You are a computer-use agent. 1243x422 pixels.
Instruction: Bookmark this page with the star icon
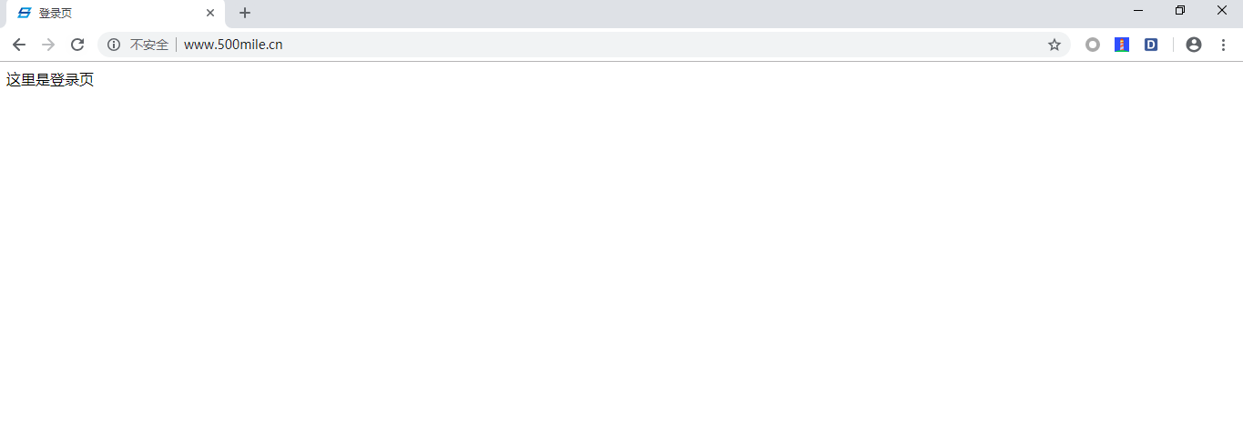pyautogui.click(x=1055, y=45)
